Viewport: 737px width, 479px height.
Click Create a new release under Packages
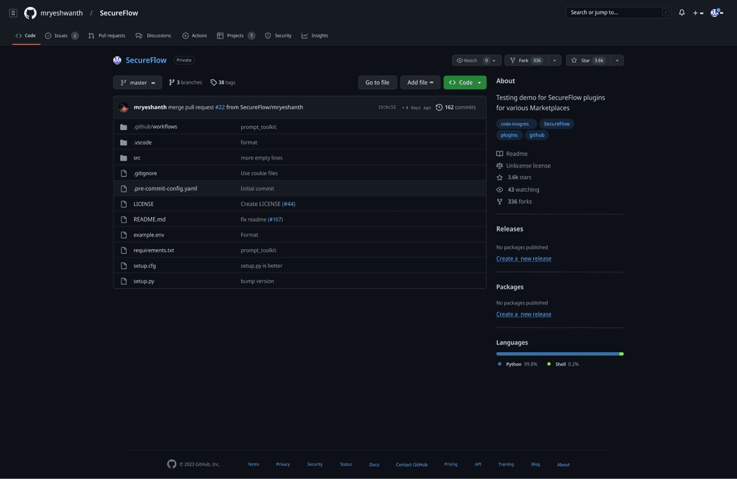pyautogui.click(x=523, y=314)
